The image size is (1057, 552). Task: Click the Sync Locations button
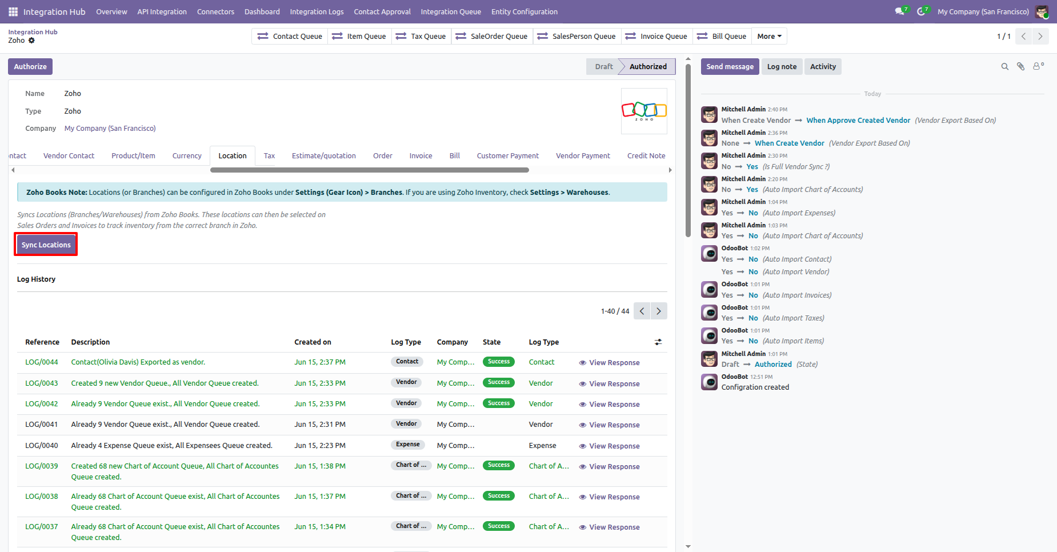click(x=46, y=245)
